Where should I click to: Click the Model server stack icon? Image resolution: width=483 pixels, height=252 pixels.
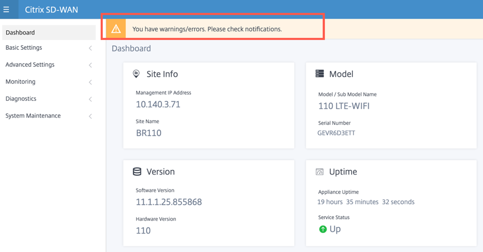(x=320, y=73)
